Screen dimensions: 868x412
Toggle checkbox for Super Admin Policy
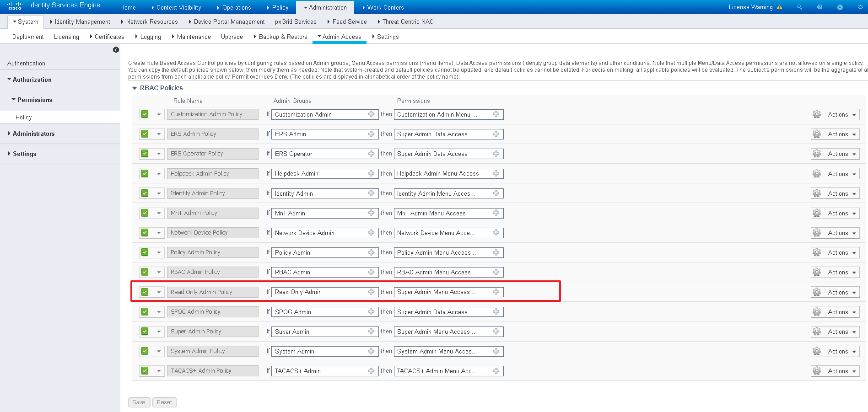click(x=145, y=332)
